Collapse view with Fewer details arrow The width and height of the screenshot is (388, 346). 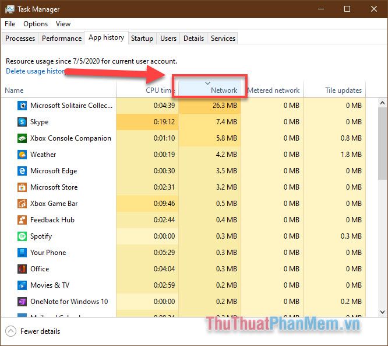10,331
